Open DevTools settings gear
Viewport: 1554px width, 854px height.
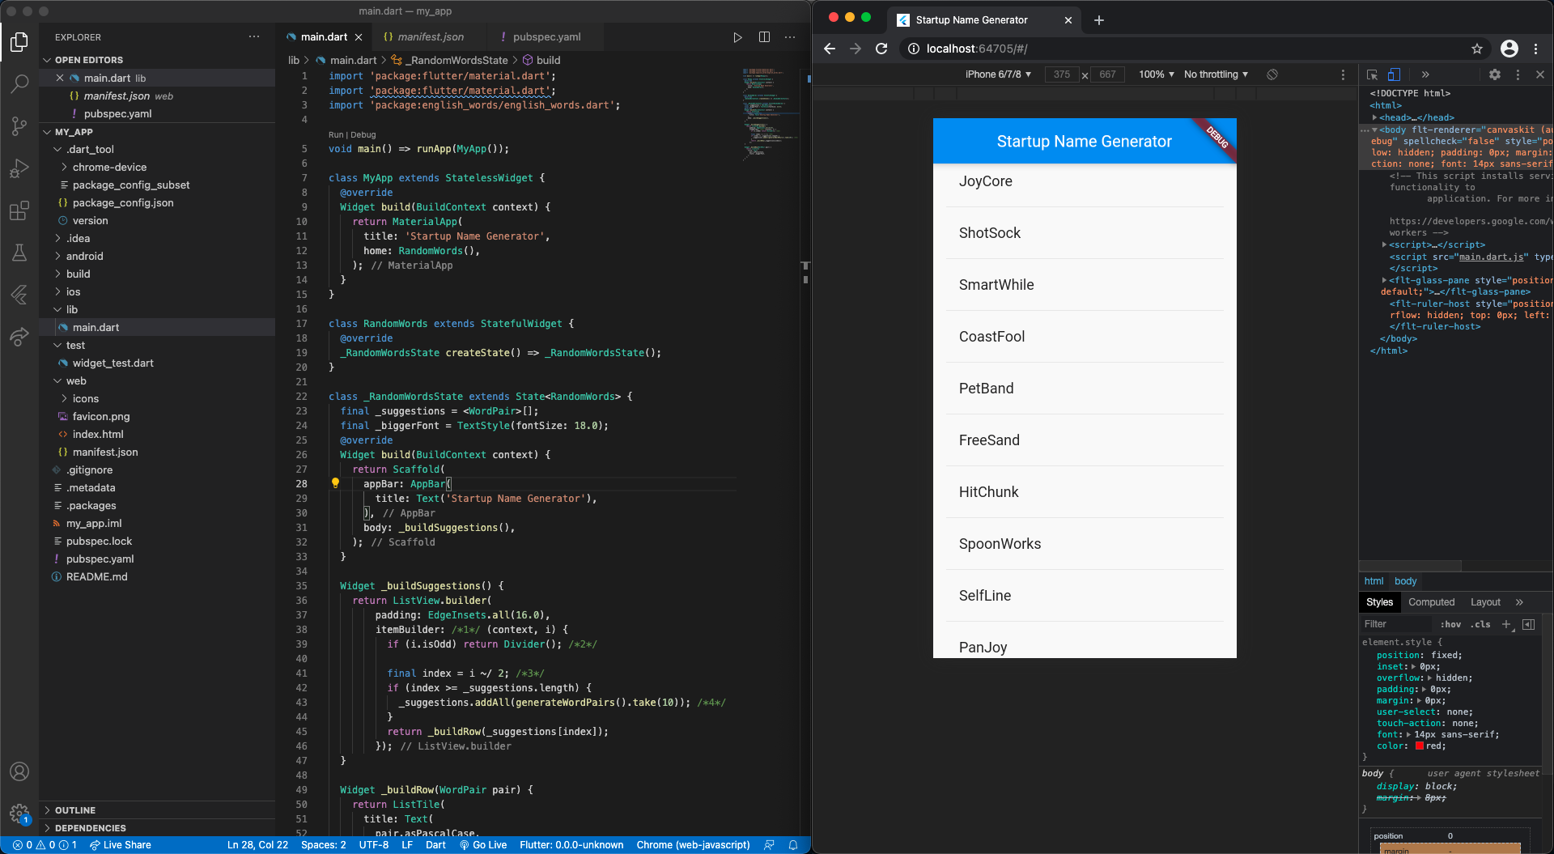coord(1495,74)
